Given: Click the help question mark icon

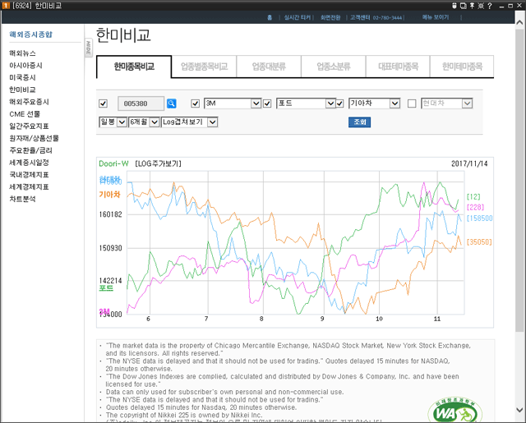Looking at the screenshot, I should (491, 5).
